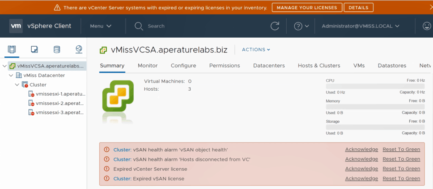
Task: Expand the help menu chevron
Action: pyautogui.click(x=307, y=26)
